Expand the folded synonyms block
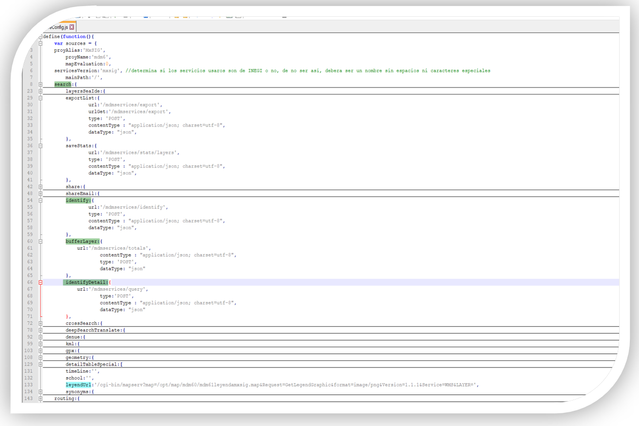This screenshot has width=639, height=426. (x=40, y=392)
